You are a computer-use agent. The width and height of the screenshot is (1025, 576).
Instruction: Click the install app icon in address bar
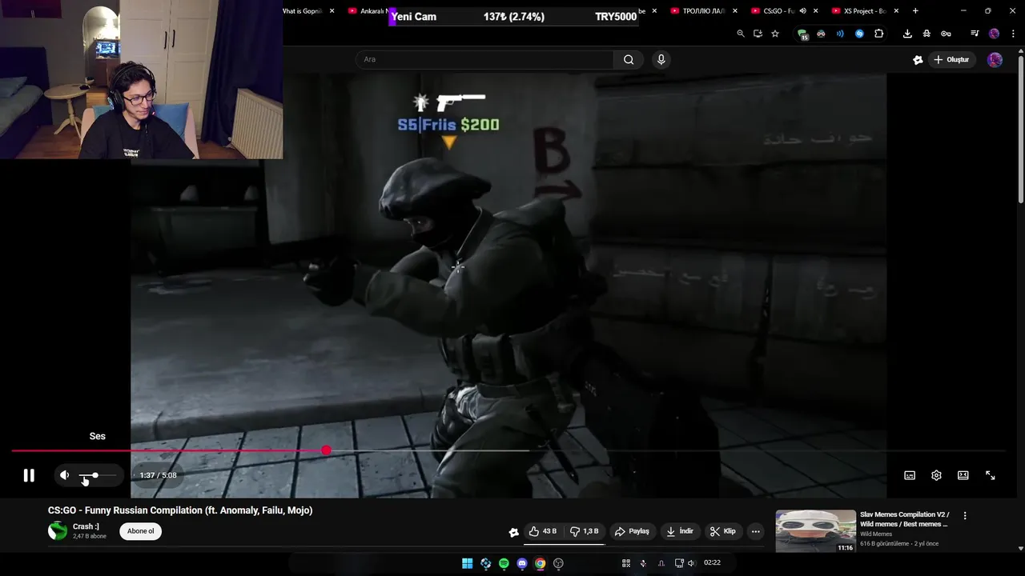[x=758, y=34]
